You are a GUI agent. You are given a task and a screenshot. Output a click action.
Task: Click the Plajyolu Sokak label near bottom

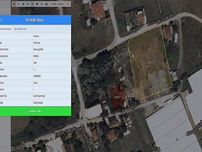coord(86,138)
